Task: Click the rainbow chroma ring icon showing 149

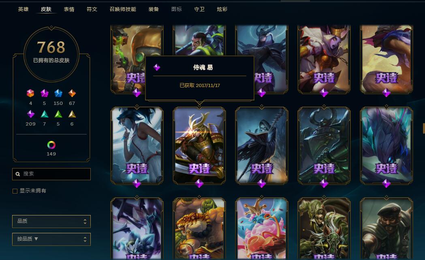Action: pyautogui.click(x=51, y=145)
